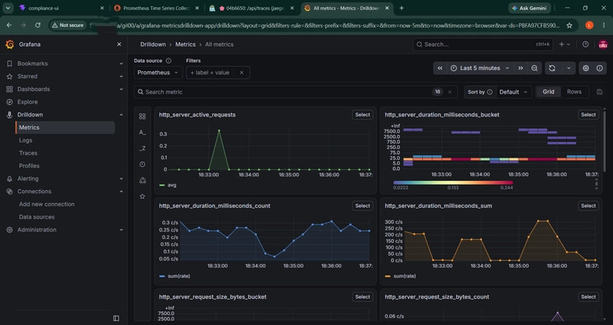
Task: Open the help question mark icon
Action: (x=585, y=44)
